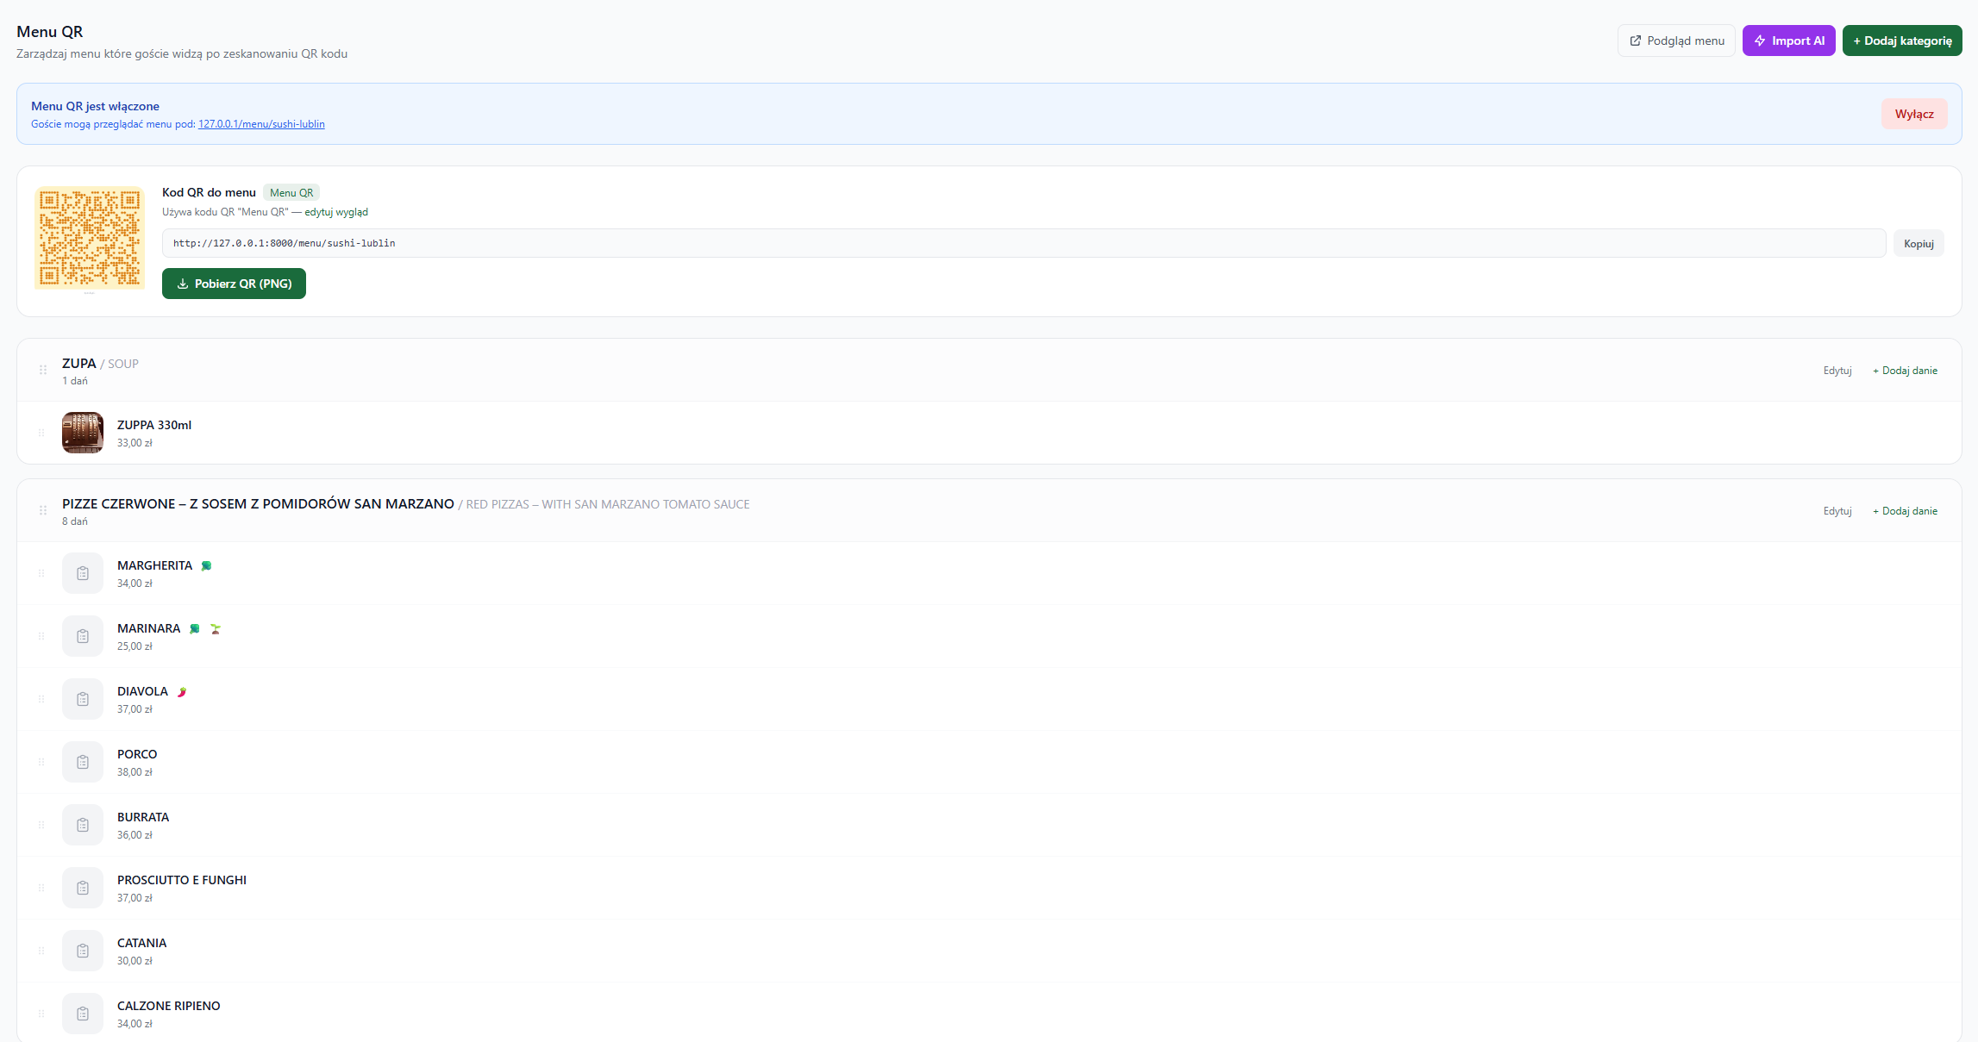
Task: Click the orange QR code image
Action: [90, 238]
